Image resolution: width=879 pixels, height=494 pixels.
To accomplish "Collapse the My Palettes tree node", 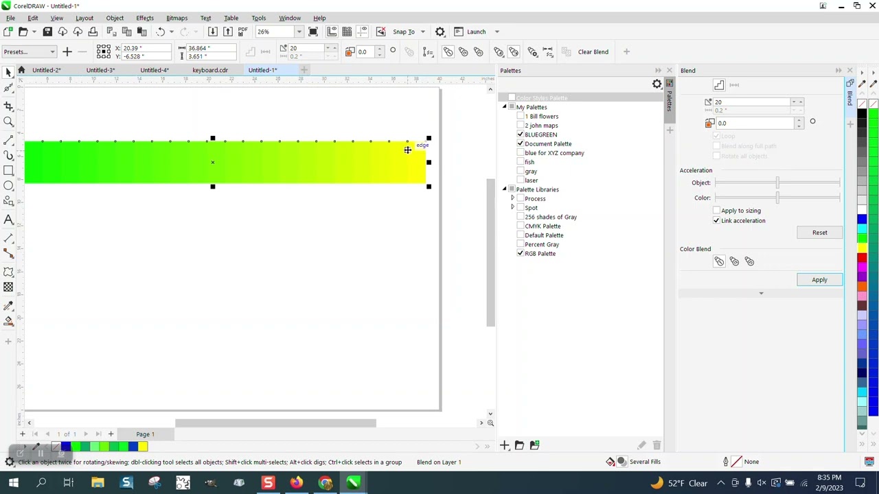I will 505,107.
